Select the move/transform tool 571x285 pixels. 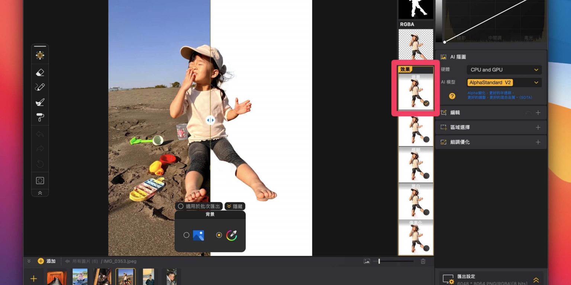40,55
